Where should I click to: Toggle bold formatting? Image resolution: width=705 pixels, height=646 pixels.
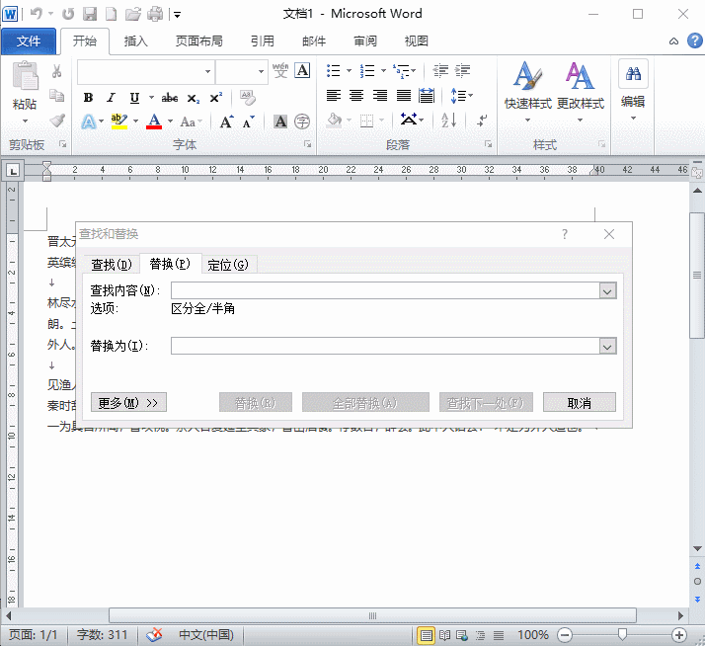click(x=89, y=98)
